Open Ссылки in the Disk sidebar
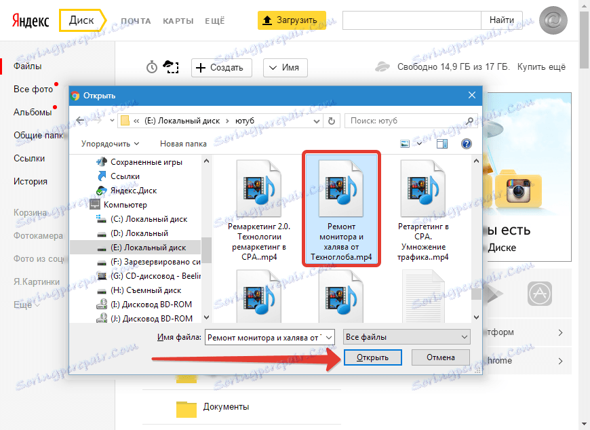590x430 pixels. [29, 159]
